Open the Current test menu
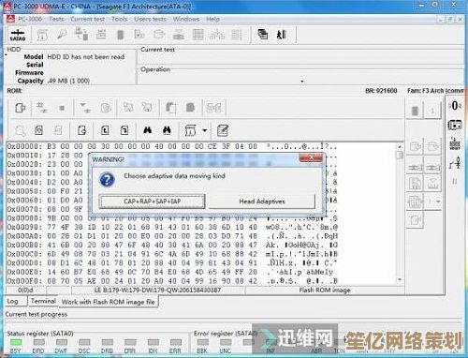 [x=87, y=19]
